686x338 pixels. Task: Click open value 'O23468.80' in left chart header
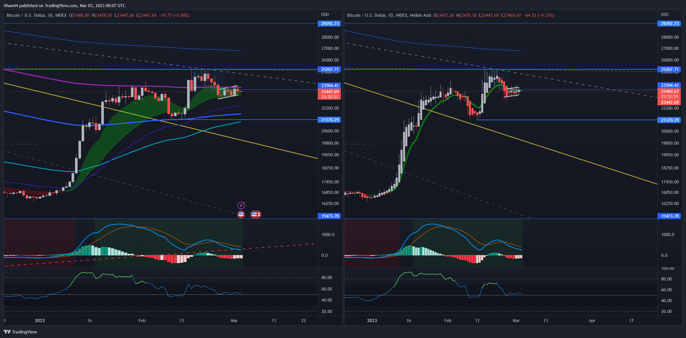[x=79, y=15]
